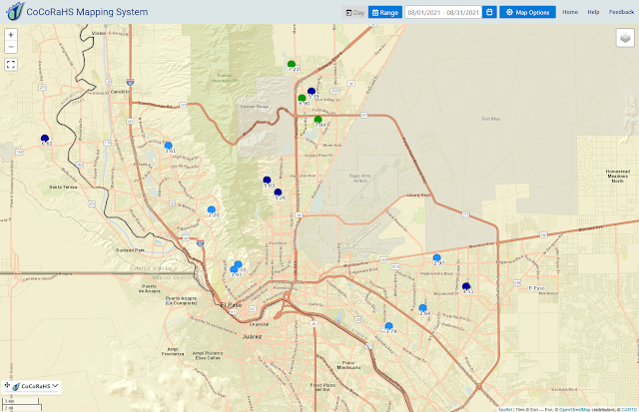The width and height of the screenshot is (639, 412).
Task: Select the light blue 2.64 marker
Action: [423, 308]
